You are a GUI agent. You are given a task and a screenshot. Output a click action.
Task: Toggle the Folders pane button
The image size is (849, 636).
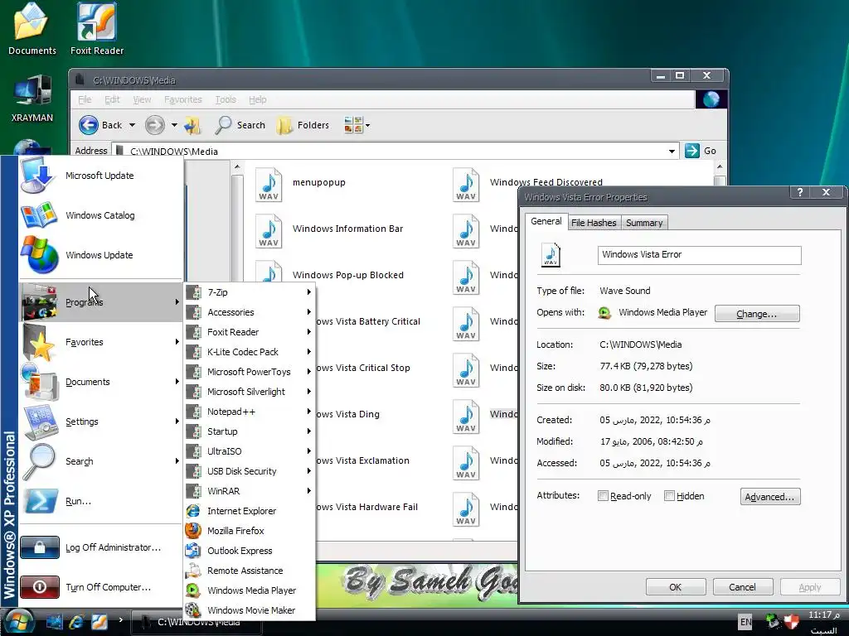point(302,125)
